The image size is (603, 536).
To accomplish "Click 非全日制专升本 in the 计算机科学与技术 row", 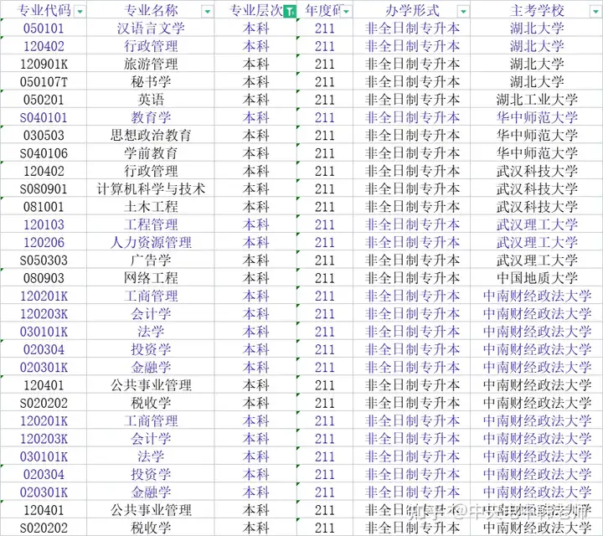I will pos(412,189).
